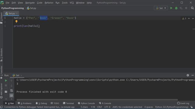Open the Window menu
Viewport: 195px width, 109px height.
[x=80, y=3]
